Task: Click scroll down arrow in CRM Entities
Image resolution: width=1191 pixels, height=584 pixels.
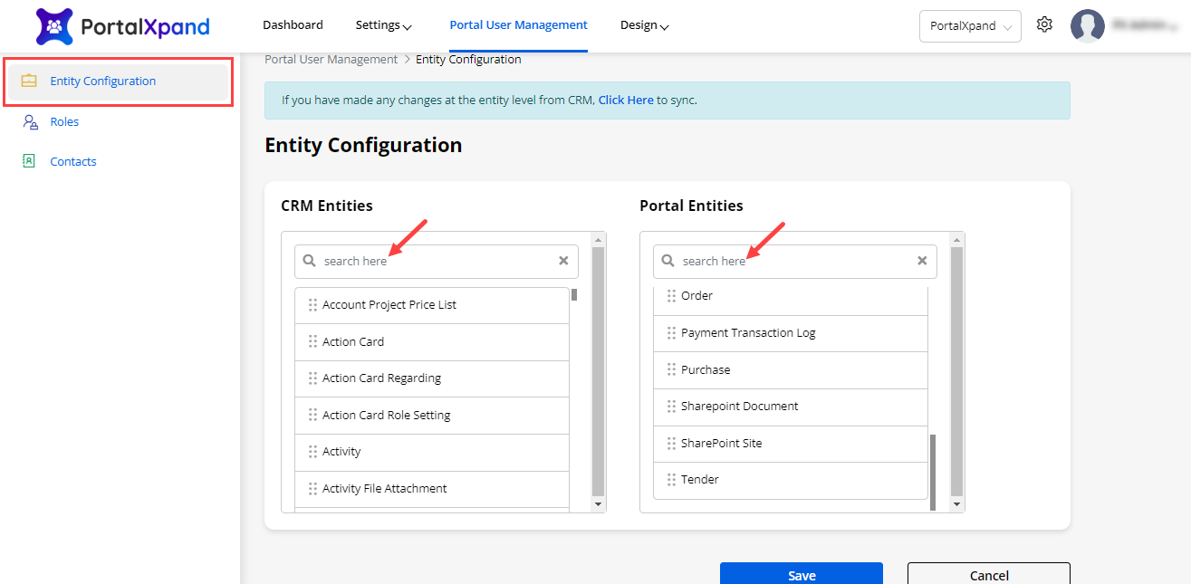Action: point(597,503)
